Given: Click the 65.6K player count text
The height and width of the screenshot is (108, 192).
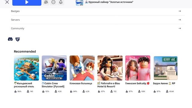Looking at the screenshot, I should coord(172,91).
